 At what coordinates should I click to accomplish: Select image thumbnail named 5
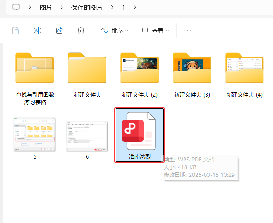(x=35, y=135)
